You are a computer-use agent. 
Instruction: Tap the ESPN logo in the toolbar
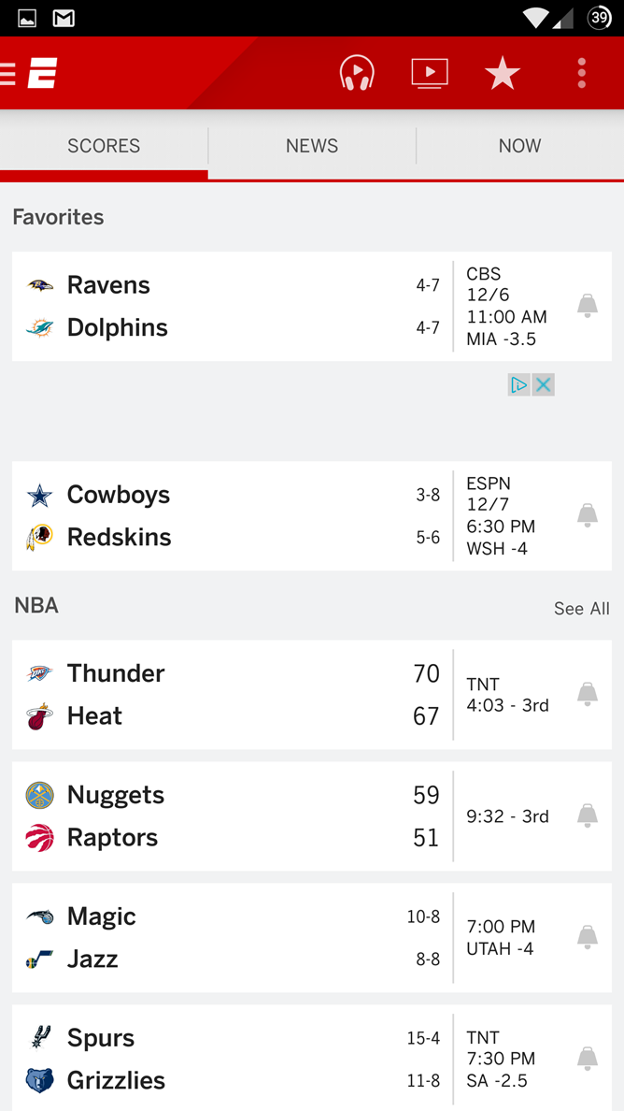43,72
